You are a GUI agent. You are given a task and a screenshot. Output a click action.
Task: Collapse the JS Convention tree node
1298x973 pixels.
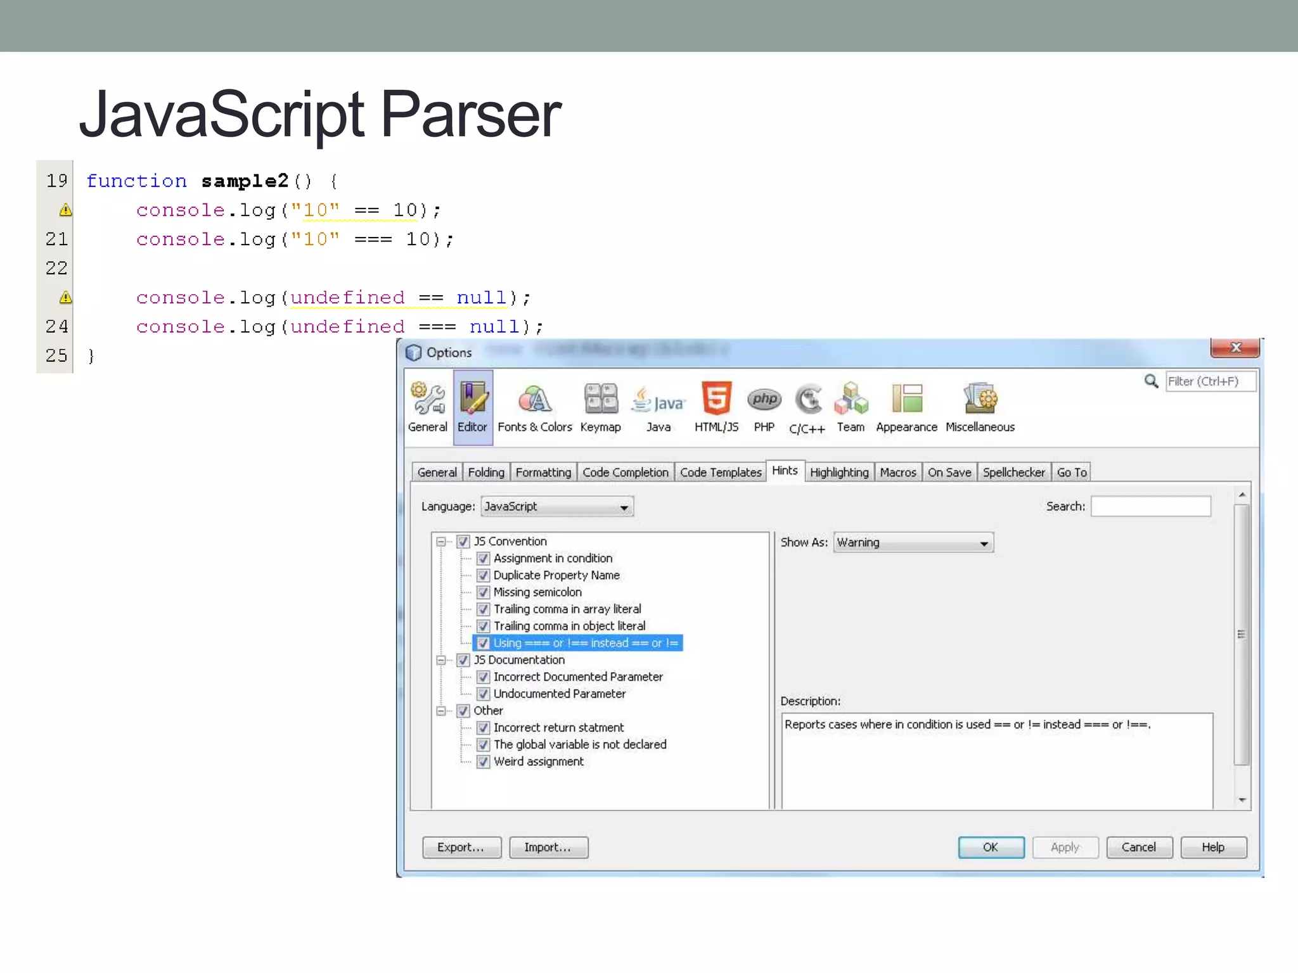(x=441, y=542)
